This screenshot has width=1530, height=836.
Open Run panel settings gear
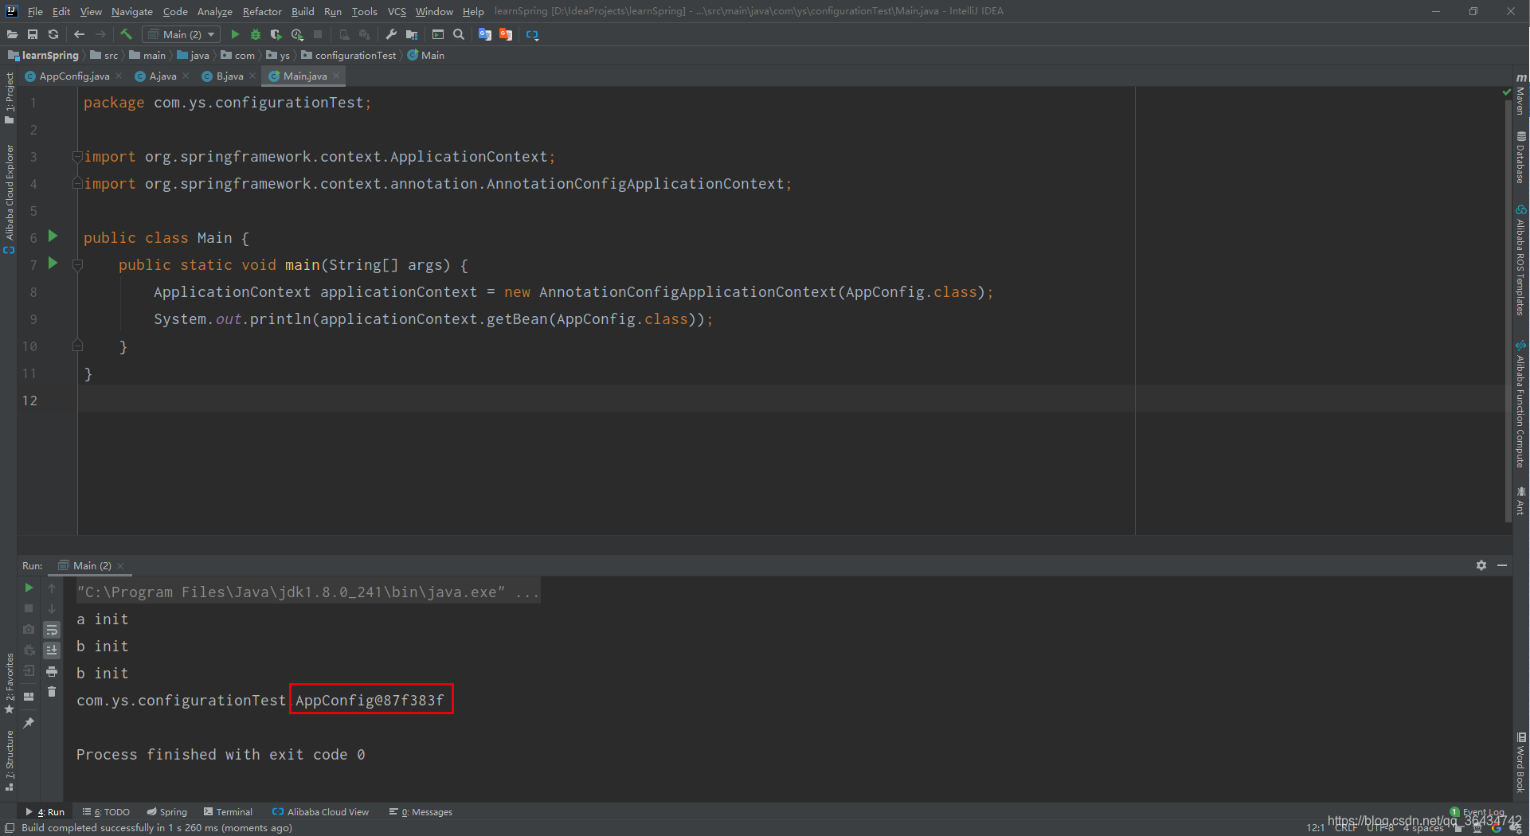(x=1481, y=565)
